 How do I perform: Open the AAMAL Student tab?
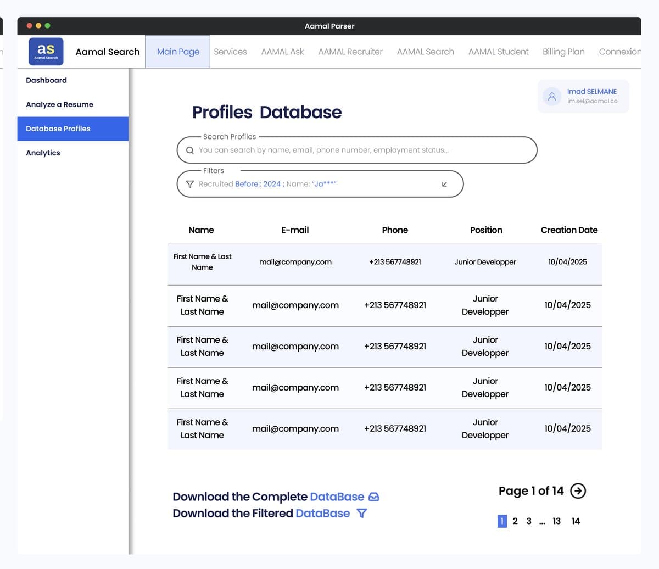(498, 52)
